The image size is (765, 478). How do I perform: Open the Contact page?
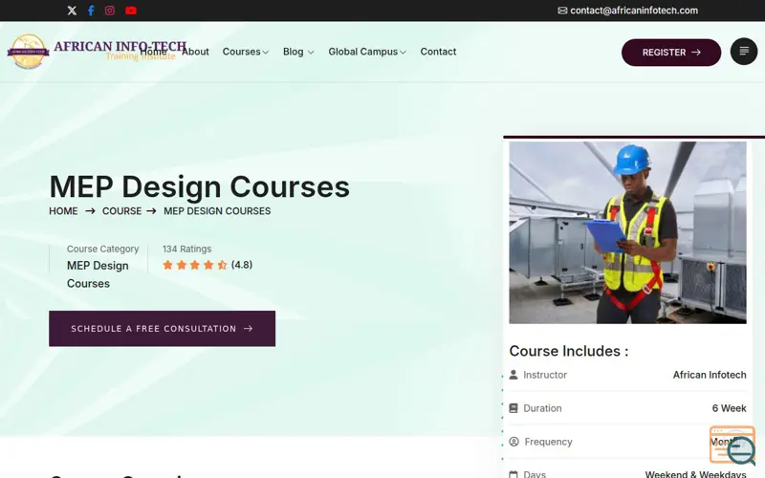(x=438, y=52)
